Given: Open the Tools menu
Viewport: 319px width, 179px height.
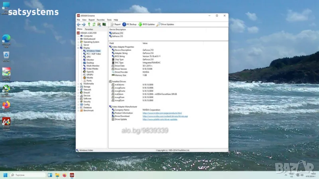Looking at the screenshot, I should pyautogui.click(x=109, y=19).
